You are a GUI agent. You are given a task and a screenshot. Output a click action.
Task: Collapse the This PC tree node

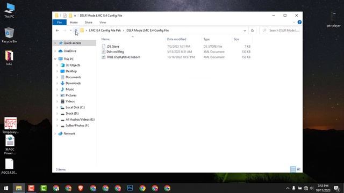pyautogui.click(x=55, y=59)
